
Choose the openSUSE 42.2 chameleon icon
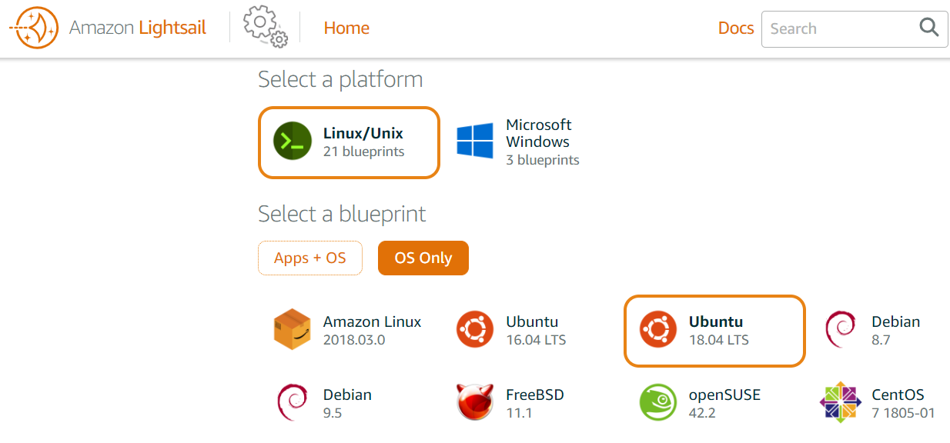click(658, 402)
